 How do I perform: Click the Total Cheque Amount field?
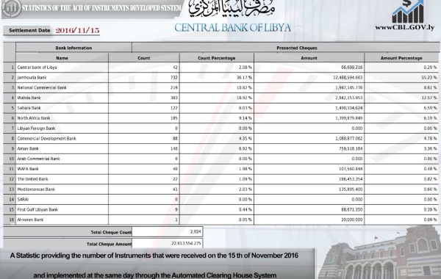[x=167, y=243]
